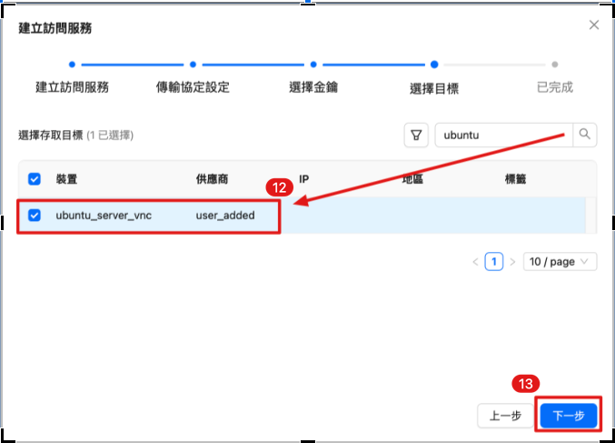
Task: Click the funnel filter icon
Action: (416, 136)
